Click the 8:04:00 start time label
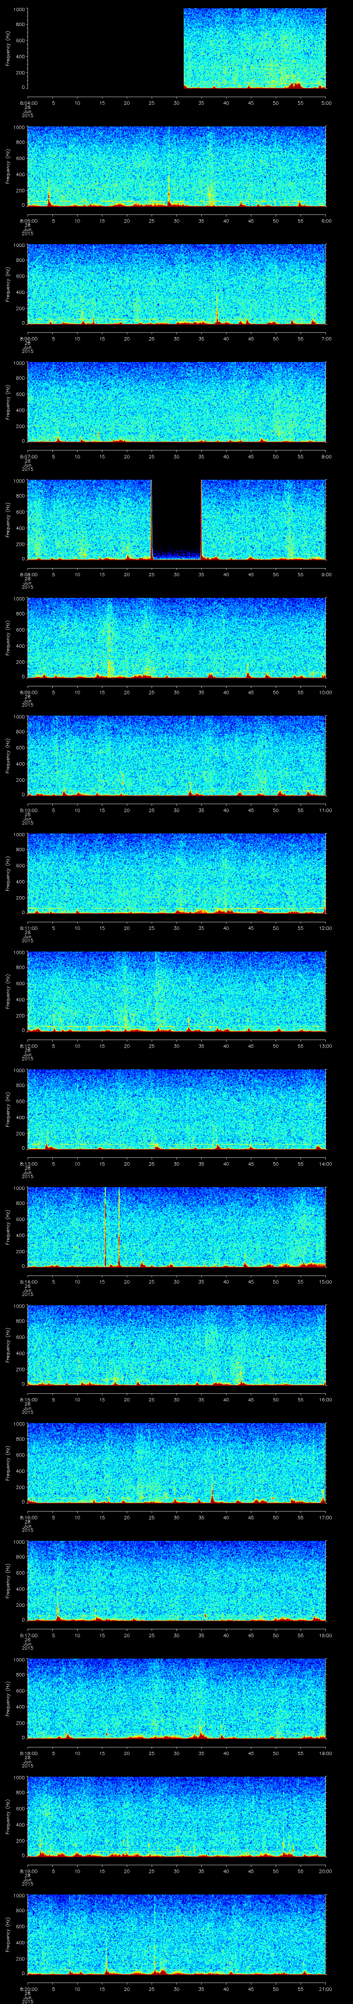This screenshot has height=2004, width=353. pos(28,103)
